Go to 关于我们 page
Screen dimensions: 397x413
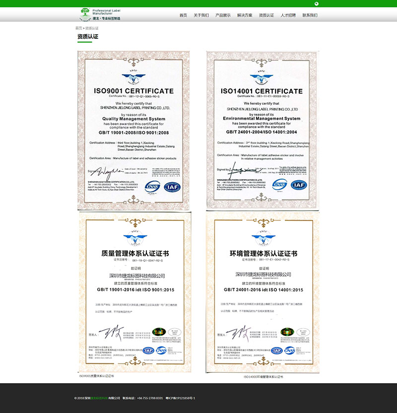tap(201, 15)
